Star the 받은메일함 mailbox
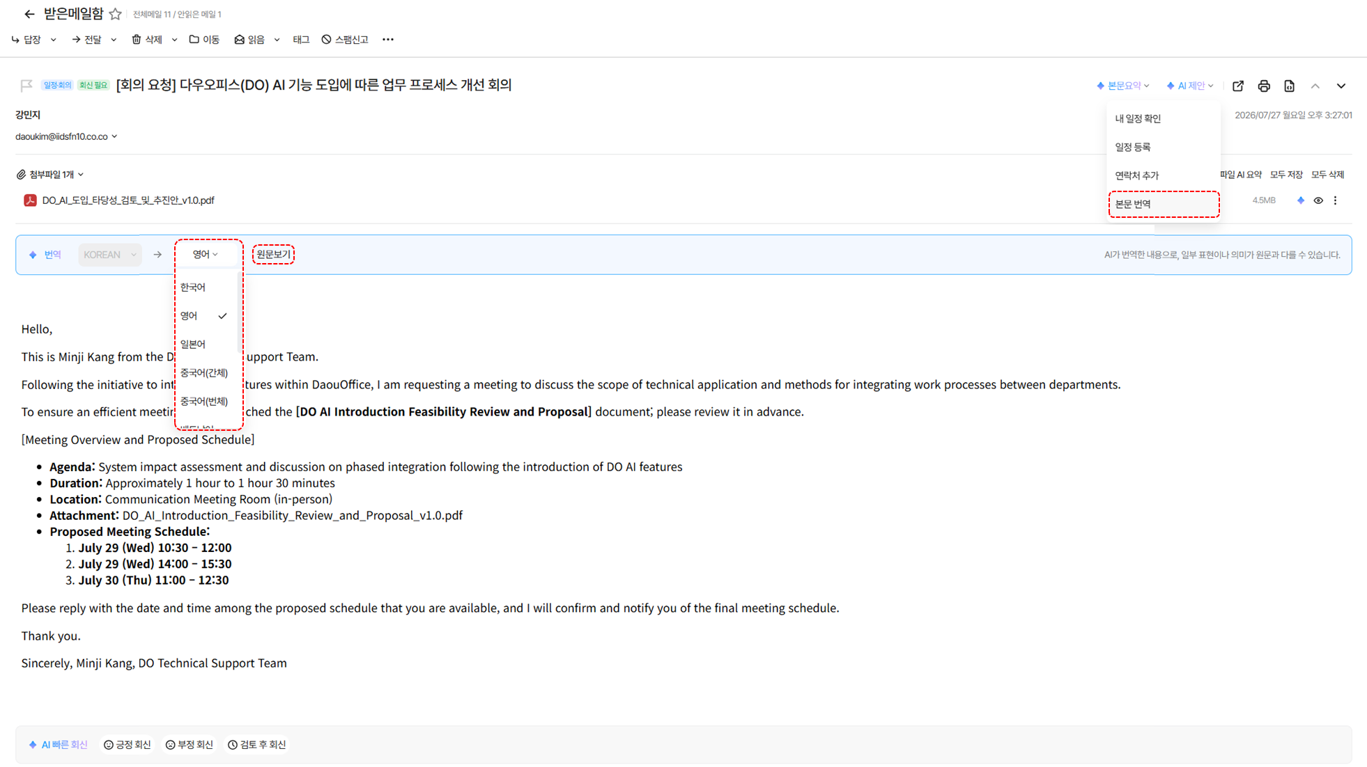 point(116,14)
